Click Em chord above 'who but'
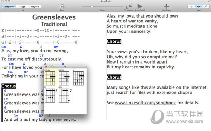Screen dimensions: 211x131 click(x=16, y=116)
